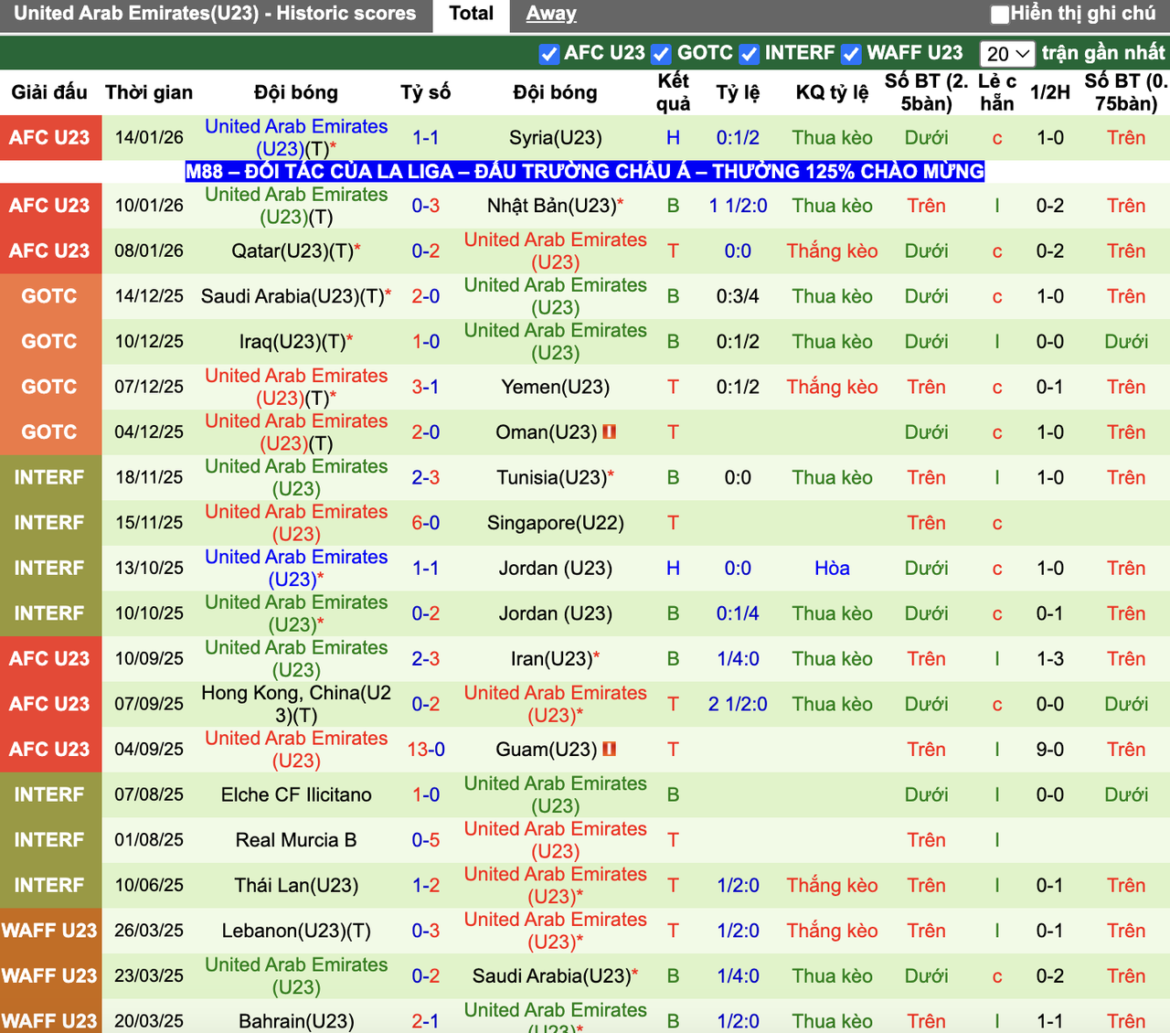Click the 9-0 half-time score in Guam row

1050,749
